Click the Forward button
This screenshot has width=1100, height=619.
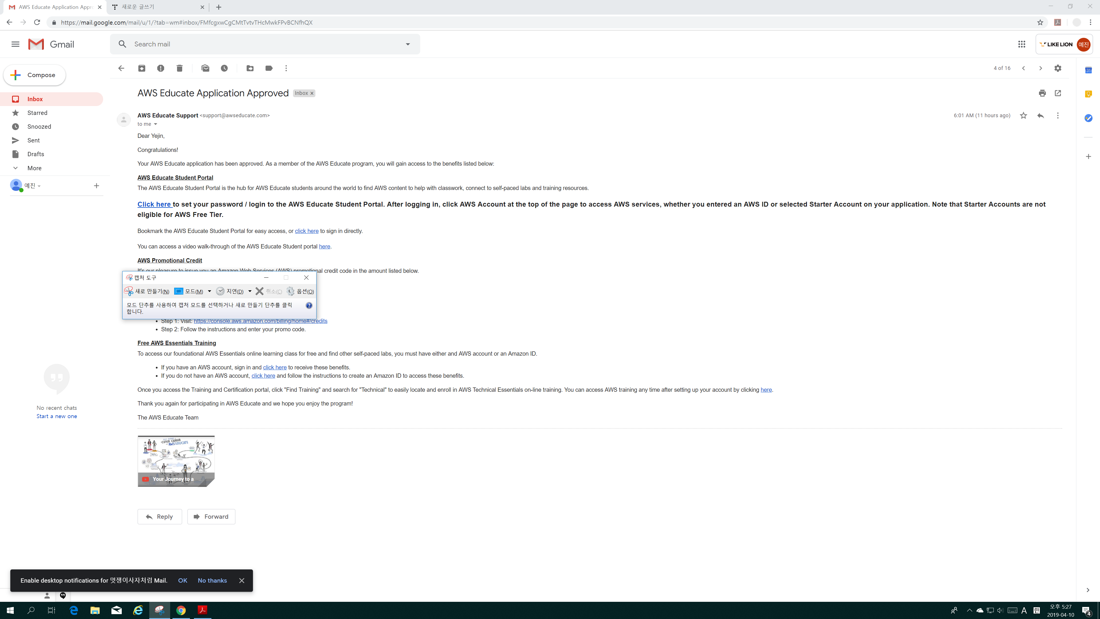click(211, 516)
